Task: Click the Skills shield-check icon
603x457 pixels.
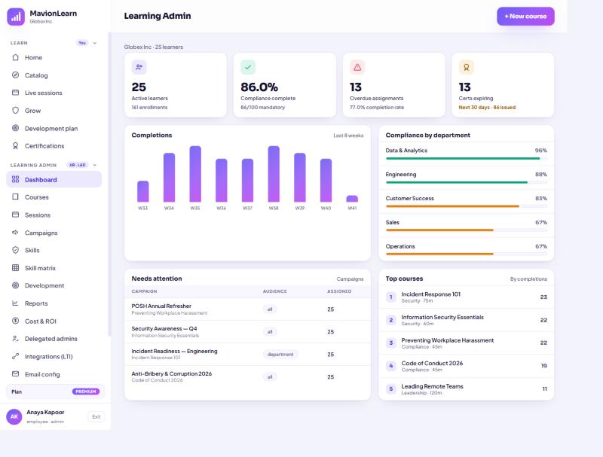Action: coord(15,250)
